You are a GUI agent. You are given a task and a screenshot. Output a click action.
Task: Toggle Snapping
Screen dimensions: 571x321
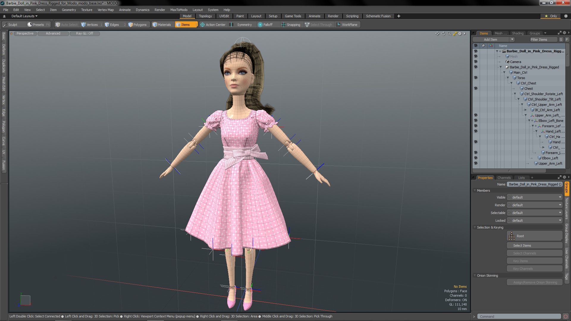pyautogui.click(x=291, y=25)
